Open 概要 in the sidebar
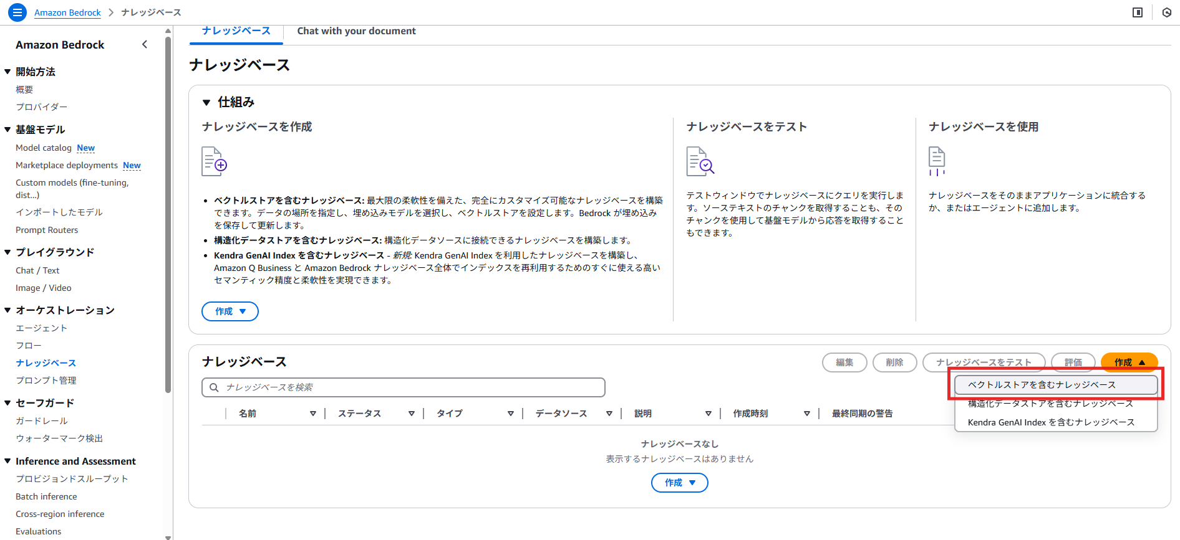This screenshot has width=1180, height=540. [24, 90]
